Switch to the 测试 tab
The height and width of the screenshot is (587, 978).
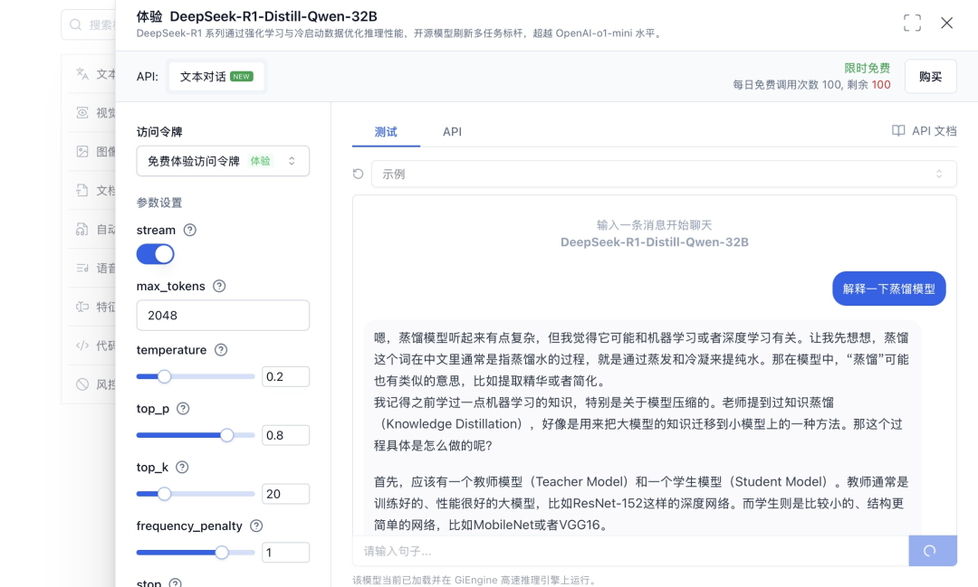pyautogui.click(x=386, y=131)
